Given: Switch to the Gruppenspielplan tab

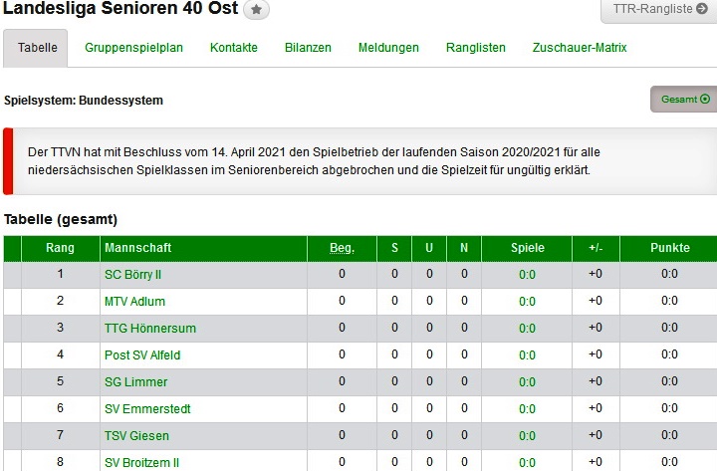Looking at the screenshot, I should coord(133,48).
